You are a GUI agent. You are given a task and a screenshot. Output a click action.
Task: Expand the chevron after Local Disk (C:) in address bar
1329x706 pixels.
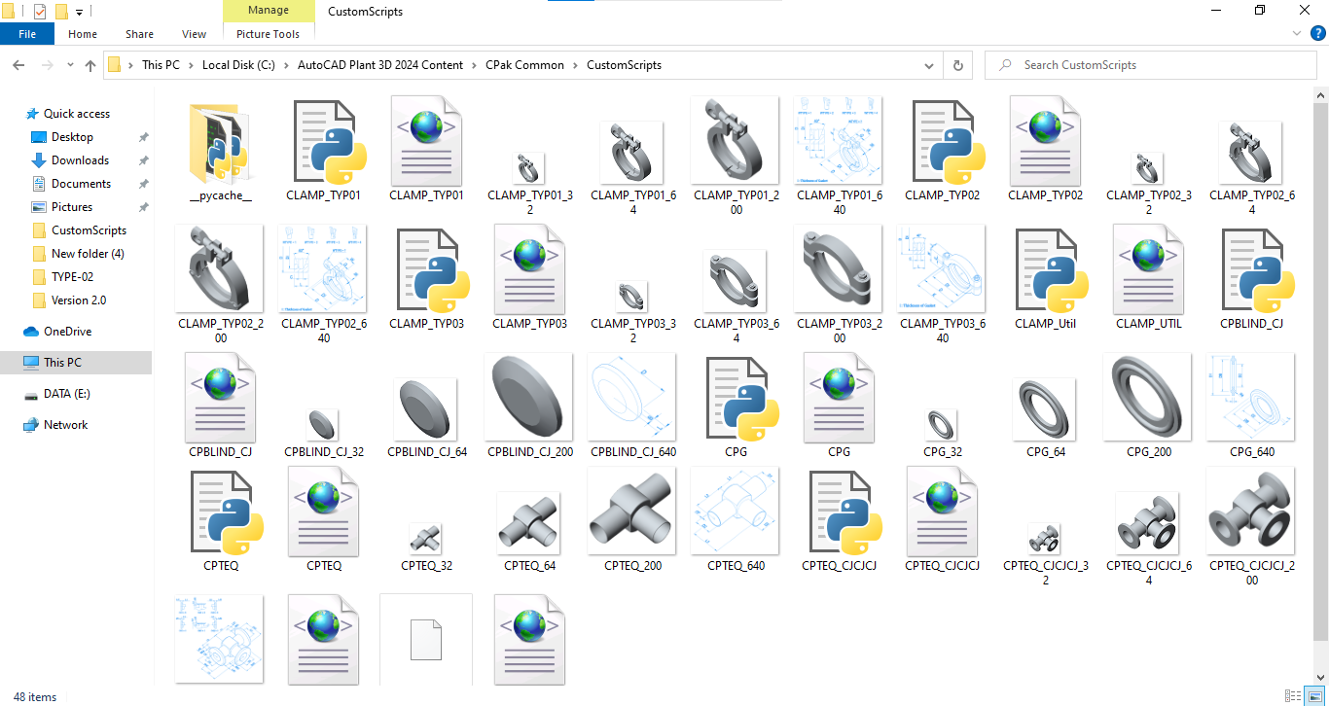[x=286, y=65]
